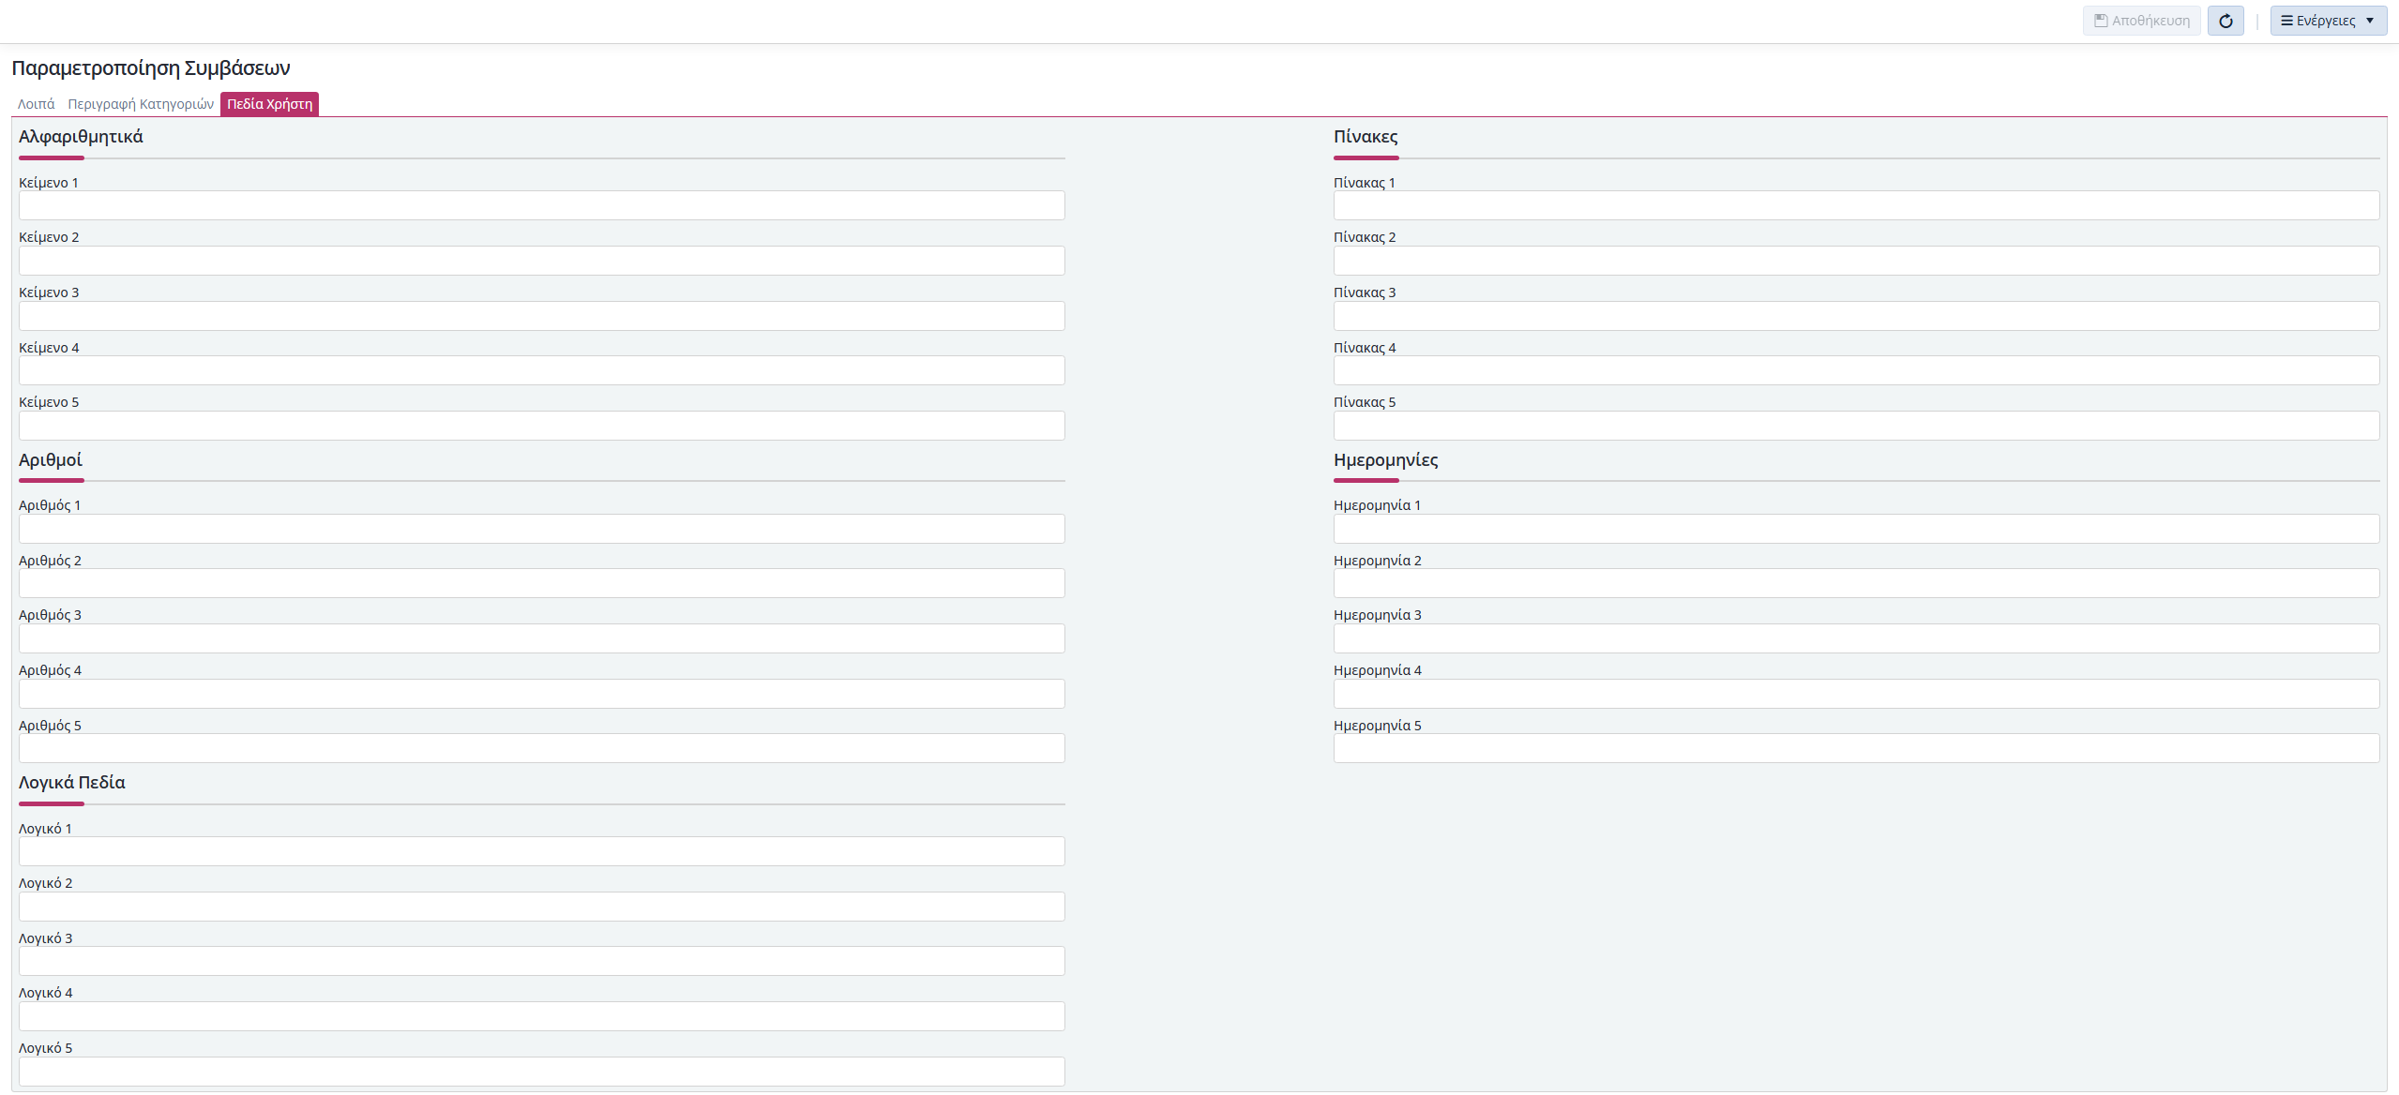Click the Λογικό 5 input field
The image size is (2399, 1095).
pos(541,1072)
